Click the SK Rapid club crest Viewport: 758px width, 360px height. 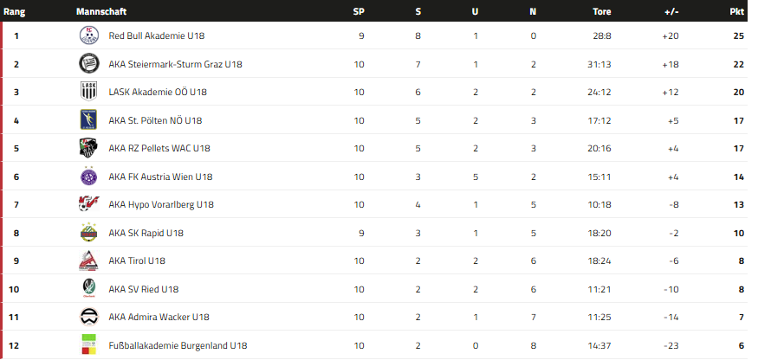(x=88, y=233)
